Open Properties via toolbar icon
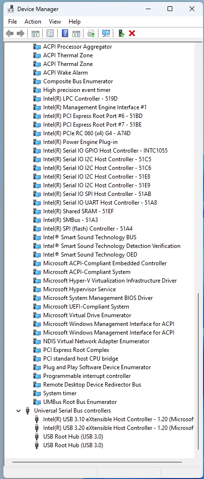 [x=50, y=33]
